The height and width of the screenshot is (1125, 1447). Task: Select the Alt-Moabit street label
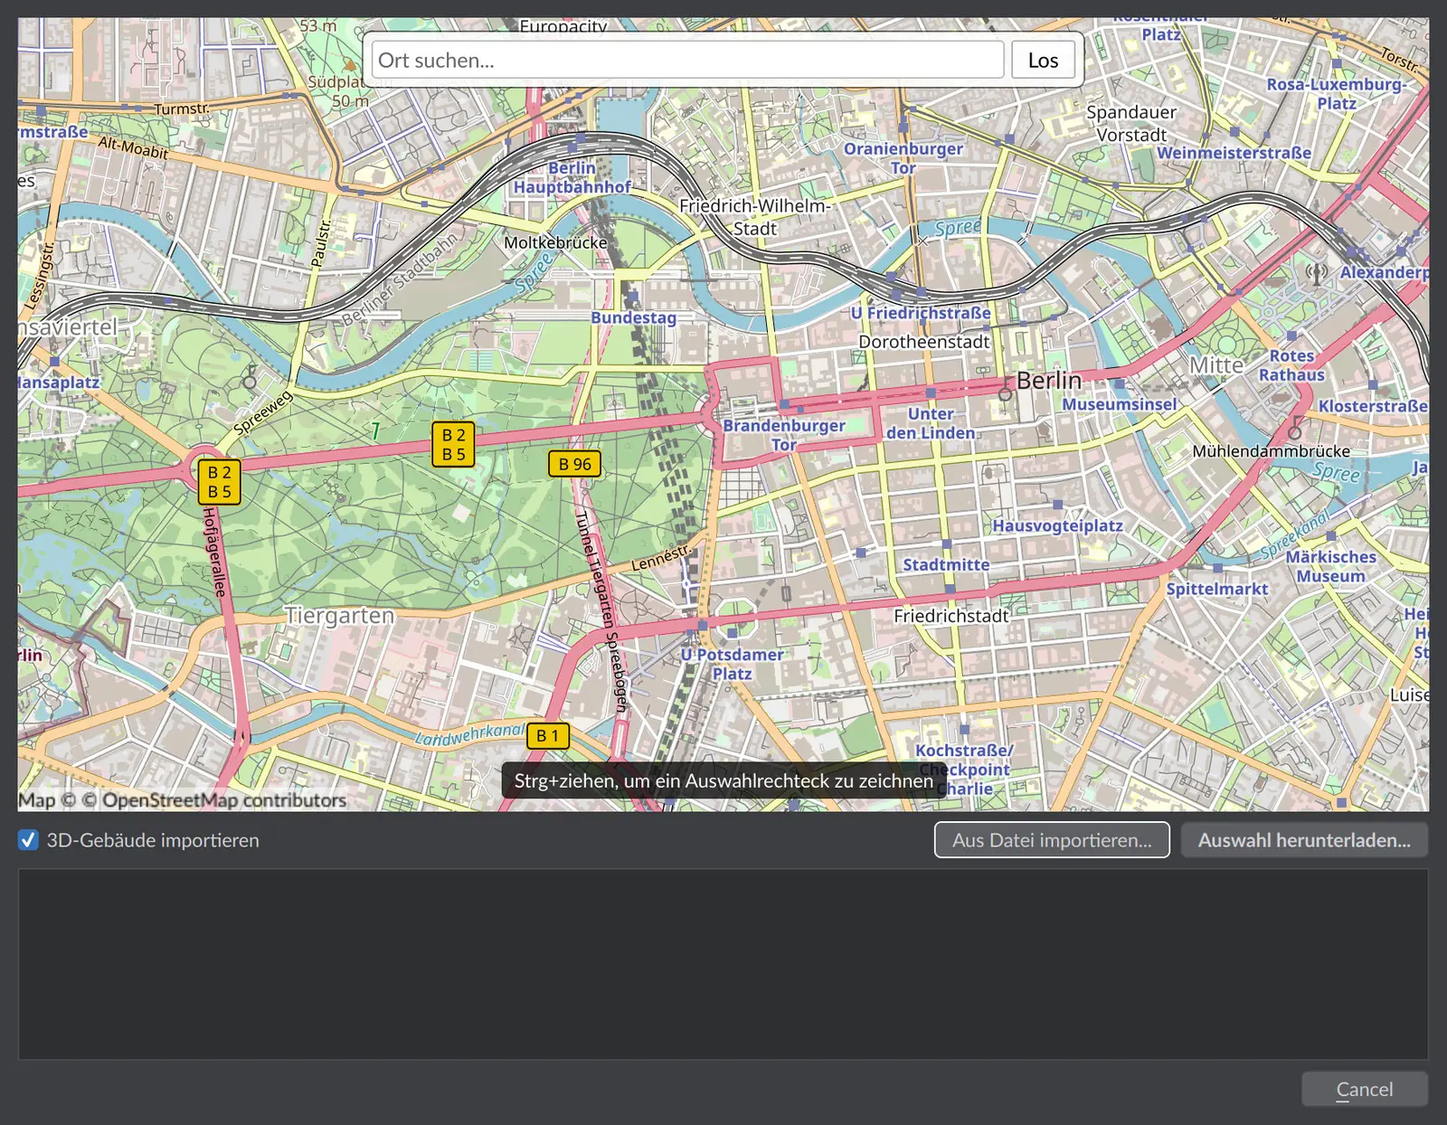point(134,147)
